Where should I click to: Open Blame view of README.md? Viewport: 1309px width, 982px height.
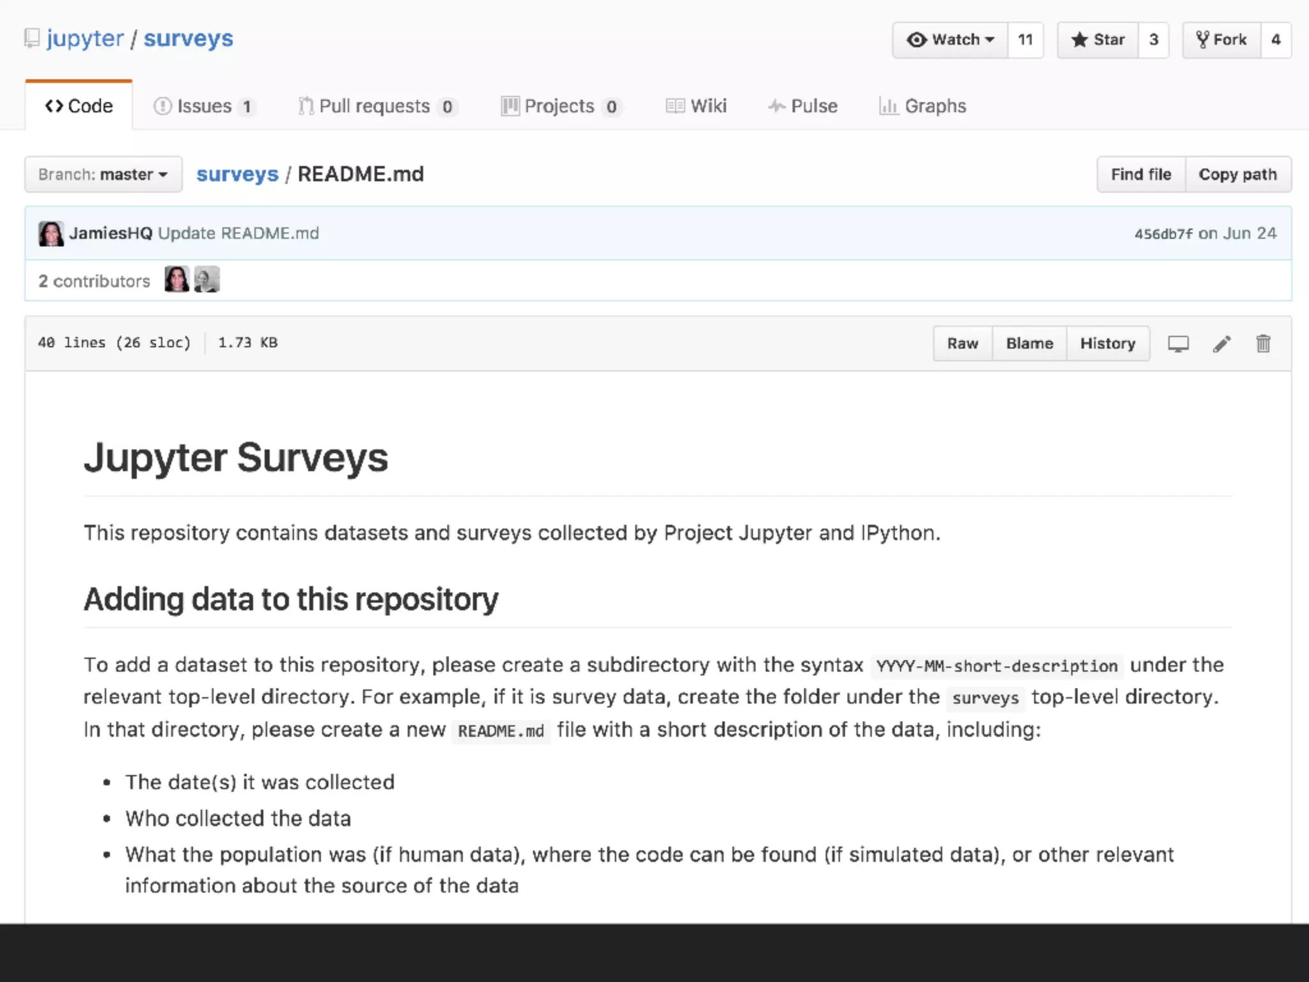(x=1029, y=344)
